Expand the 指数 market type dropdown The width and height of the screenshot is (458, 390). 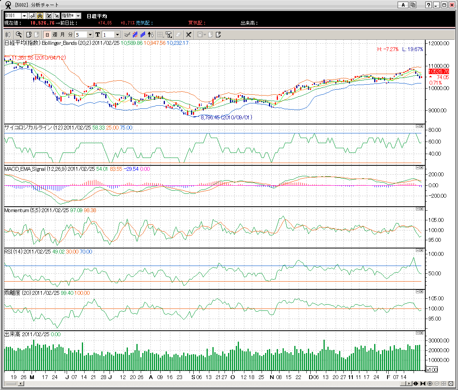[78, 16]
